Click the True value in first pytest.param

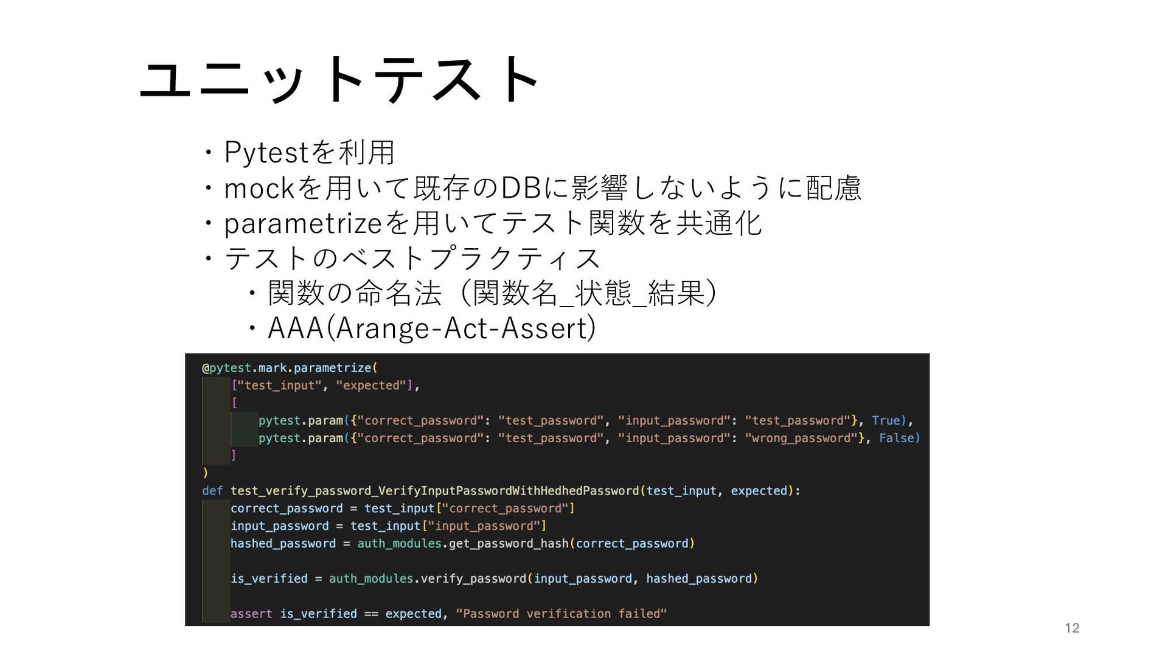(886, 420)
